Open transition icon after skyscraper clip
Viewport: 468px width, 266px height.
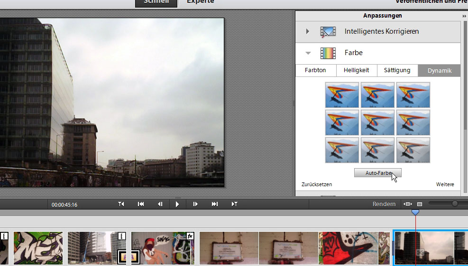point(128,256)
